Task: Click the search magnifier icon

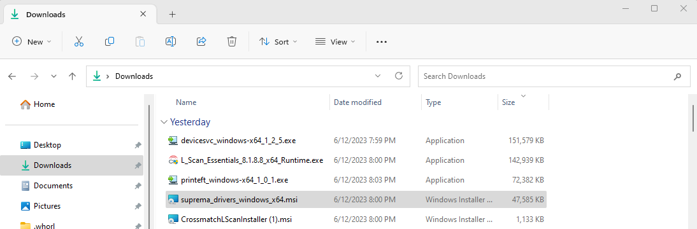Action: pyautogui.click(x=677, y=76)
